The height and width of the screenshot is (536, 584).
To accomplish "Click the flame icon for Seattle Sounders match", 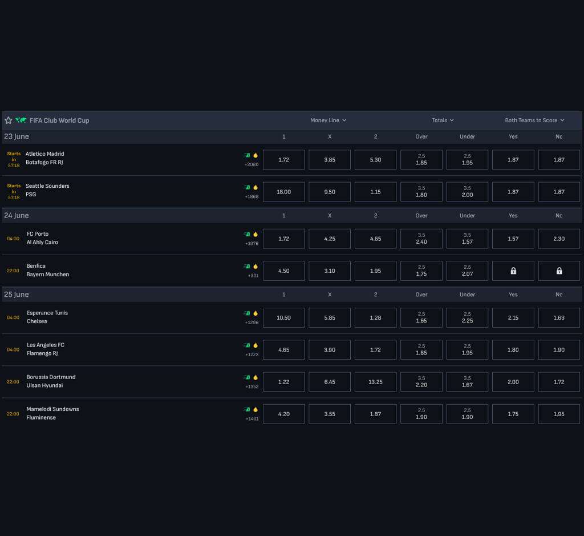I will click(255, 187).
